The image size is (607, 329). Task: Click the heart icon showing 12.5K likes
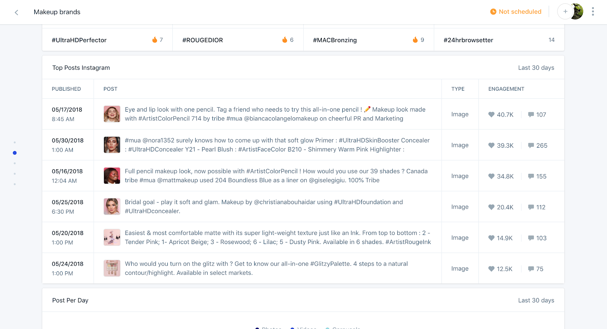pos(491,269)
